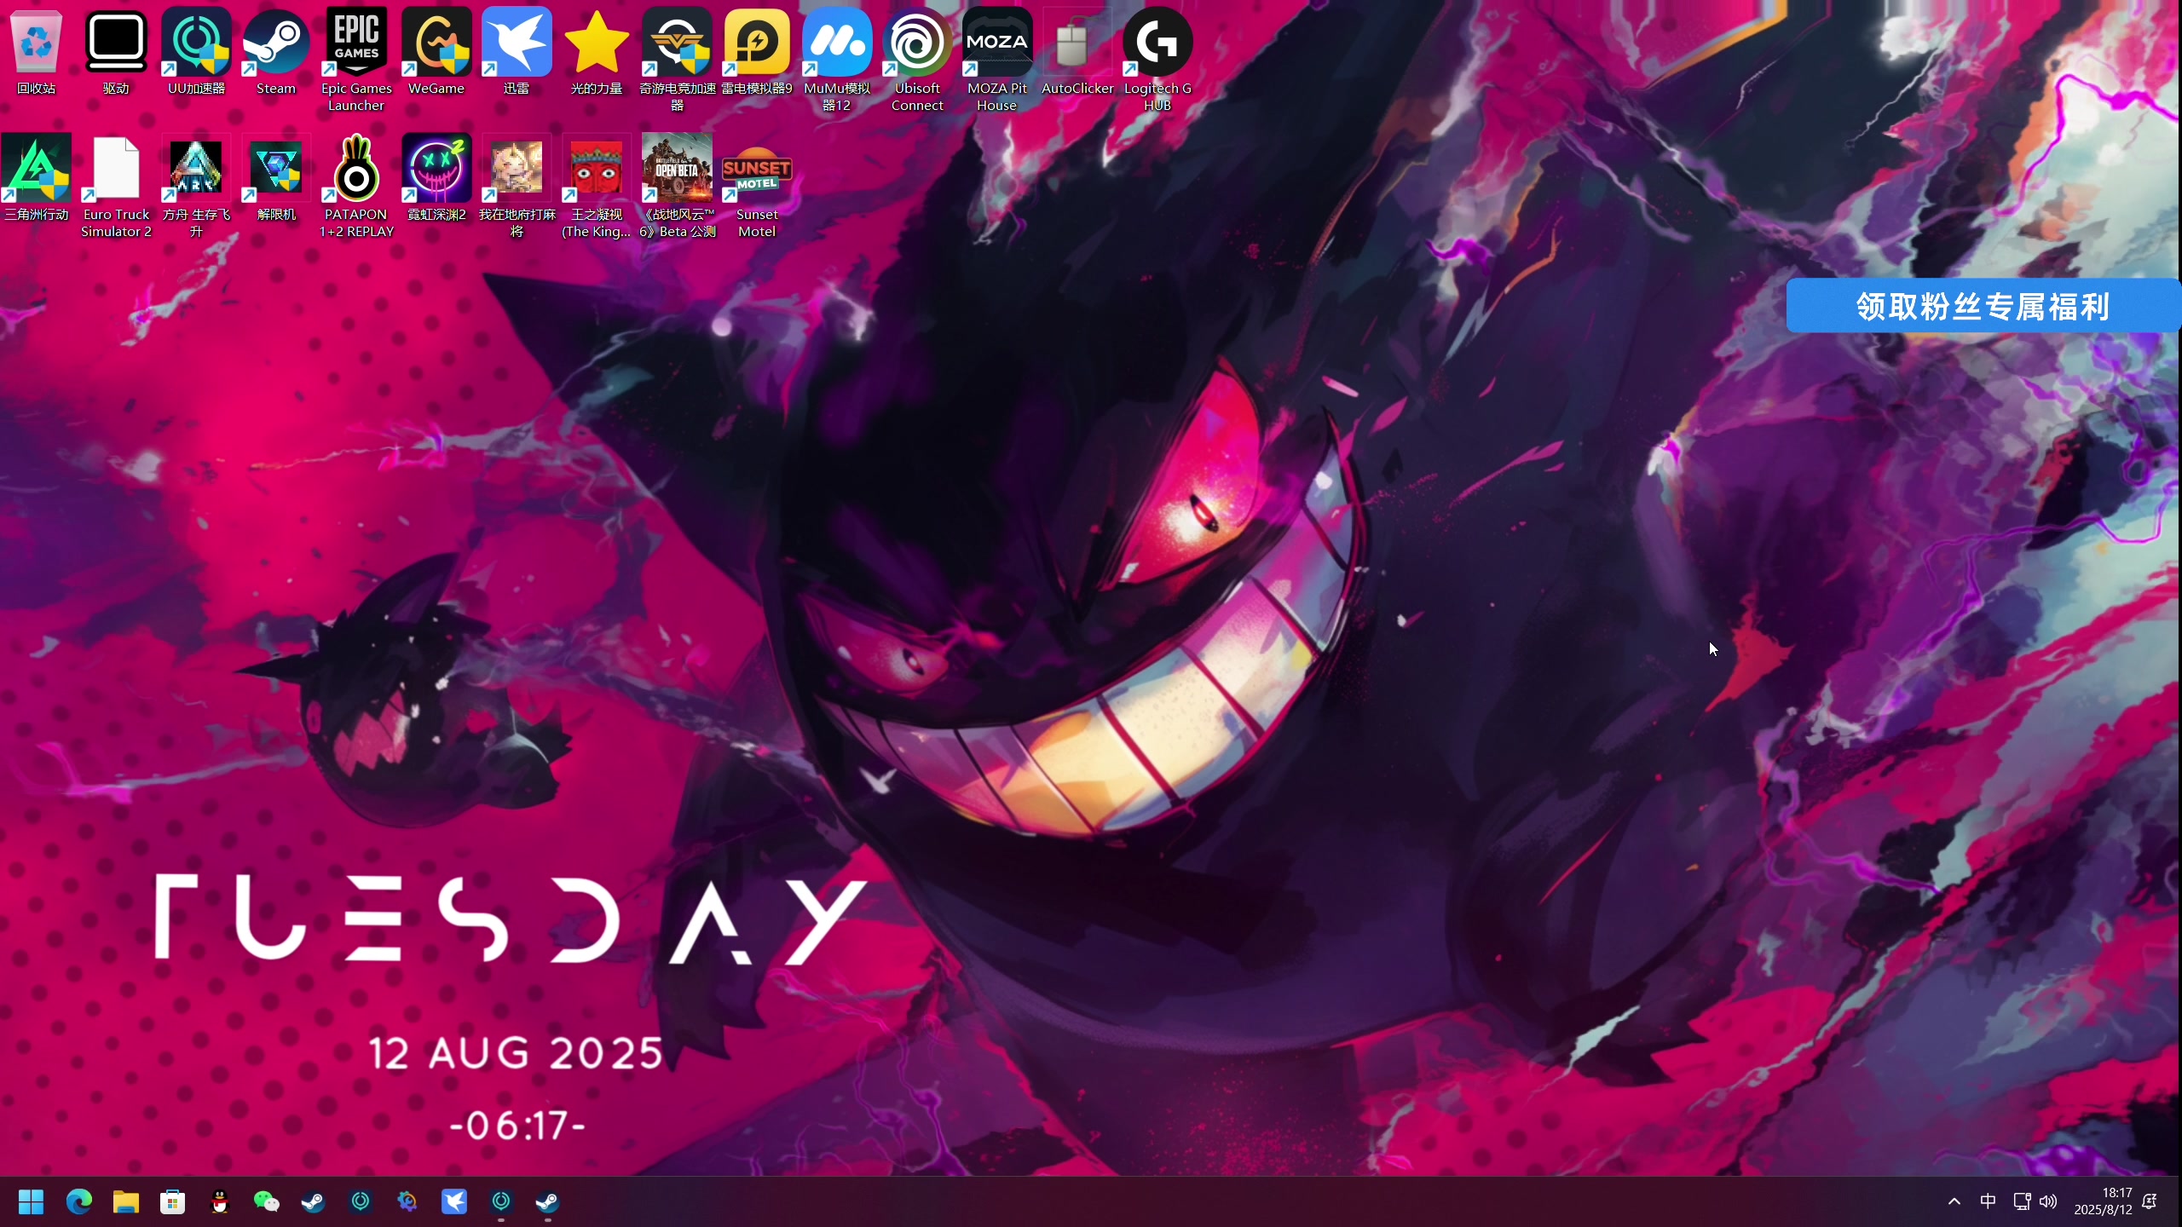Open the 迅雷 bird icon in taskbar

coord(453,1201)
